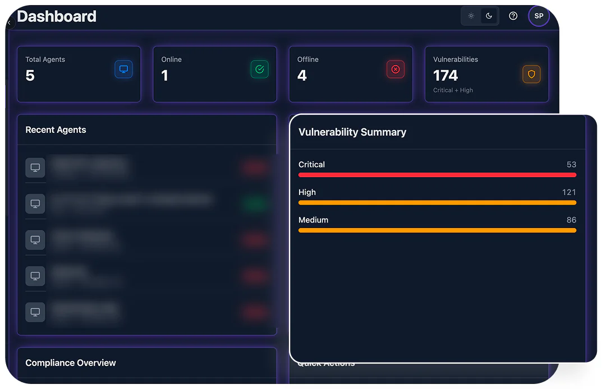Click the "Total Agents" card label
This screenshot has height=389, width=602.
point(45,59)
